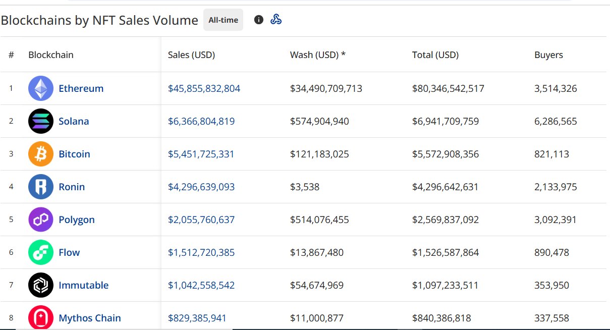Viewport: 610px width, 330px height.
Task: Select Bitcoin total $5,572,908,356
Action: point(446,154)
